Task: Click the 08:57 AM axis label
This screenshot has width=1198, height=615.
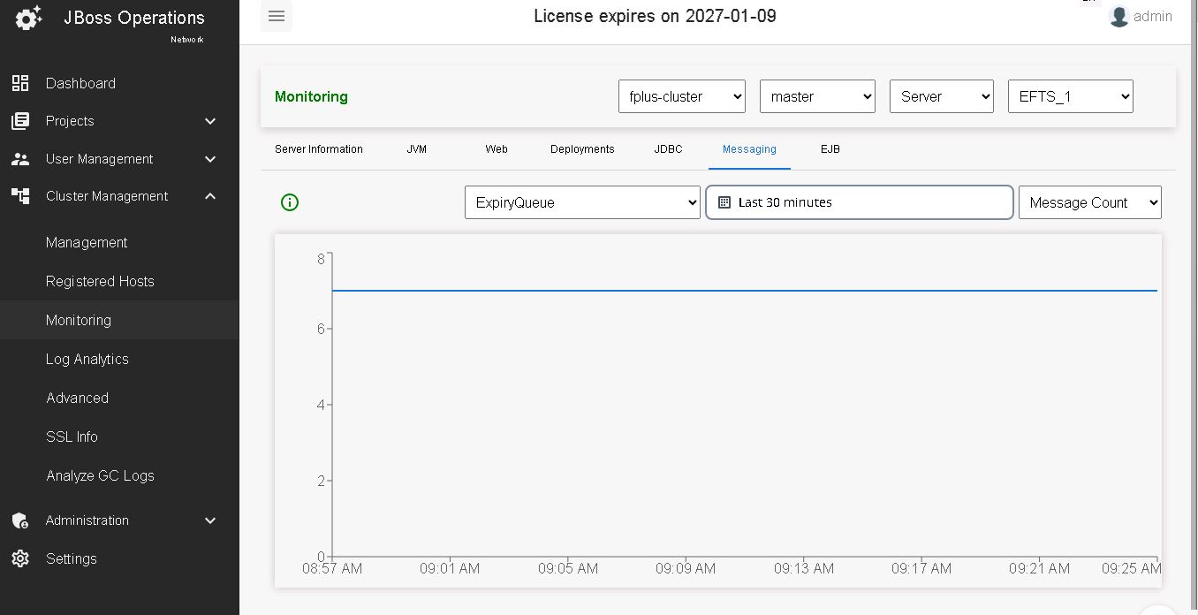Action: (332, 568)
